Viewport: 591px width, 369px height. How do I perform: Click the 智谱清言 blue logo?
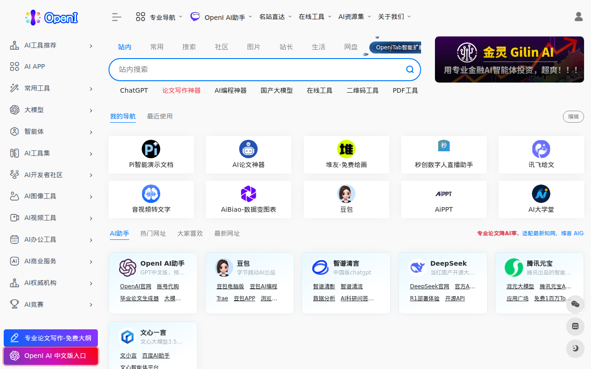(x=320, y=268)
